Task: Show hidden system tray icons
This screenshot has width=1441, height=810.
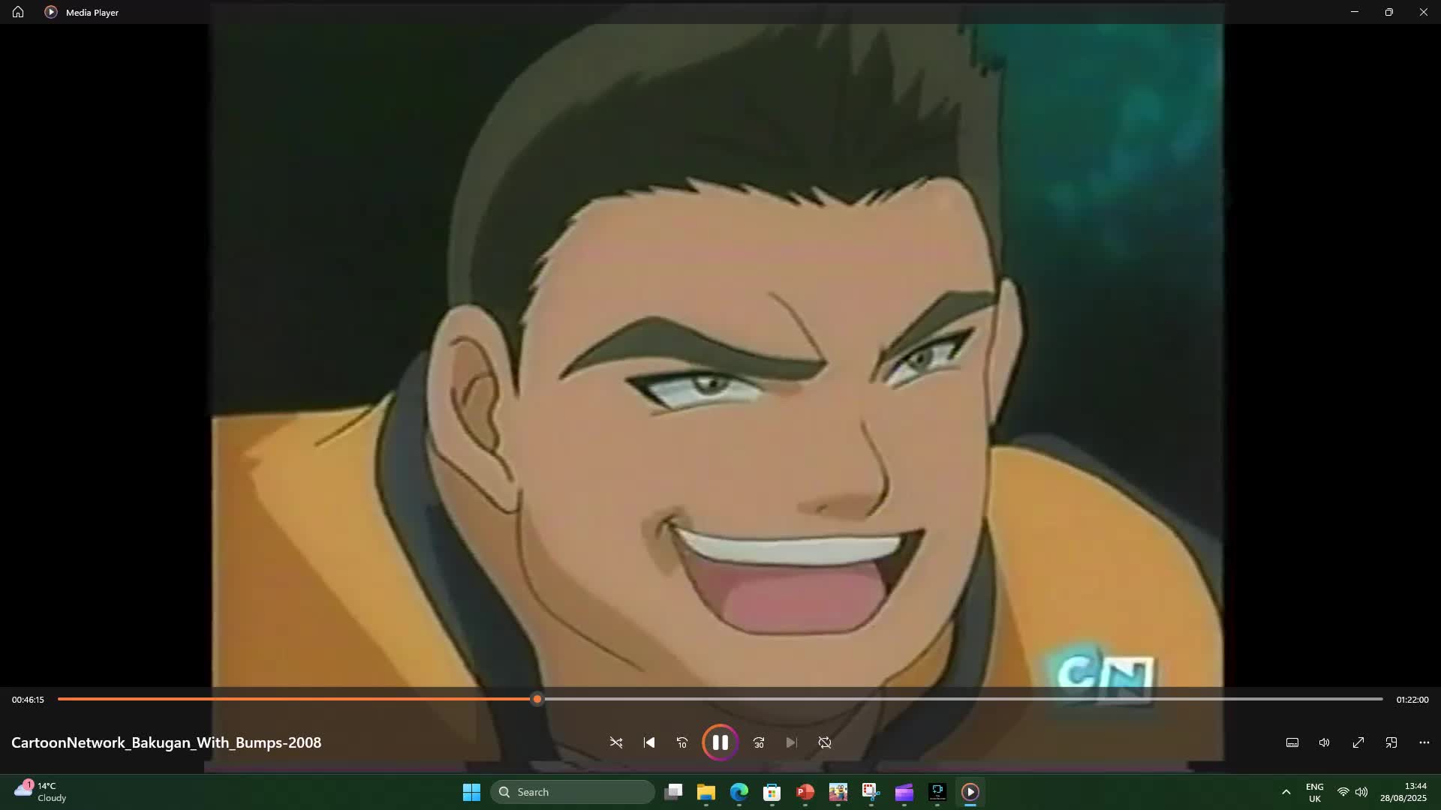Action: click(1286, 792)
